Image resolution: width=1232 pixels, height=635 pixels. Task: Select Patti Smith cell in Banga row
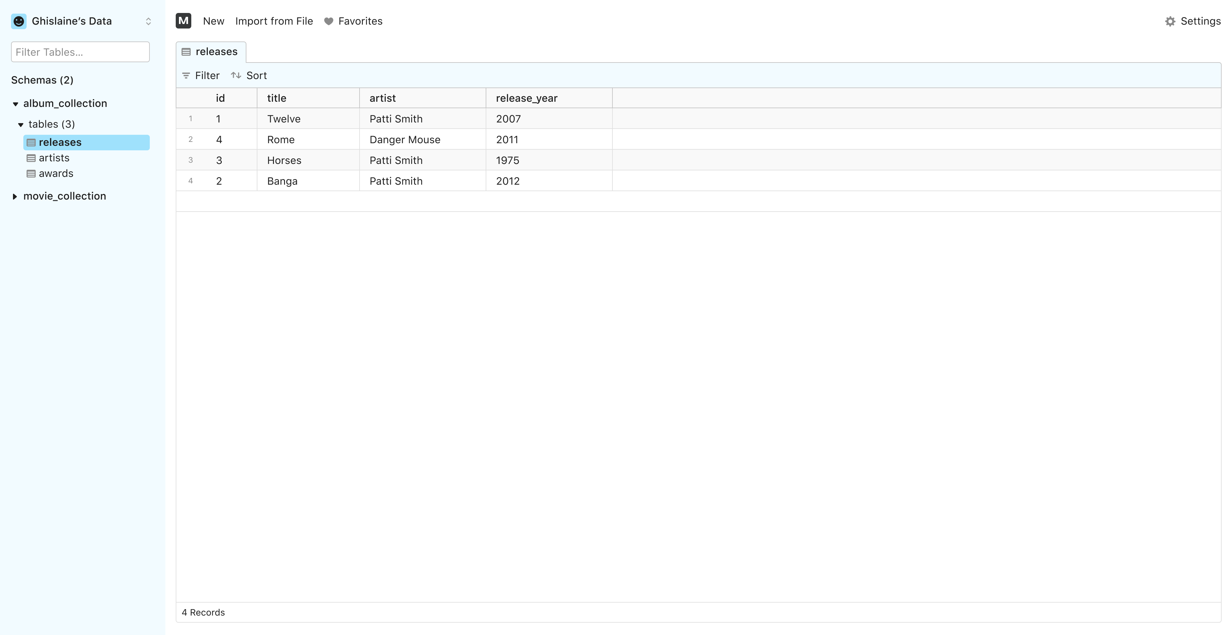coord(423,181)
